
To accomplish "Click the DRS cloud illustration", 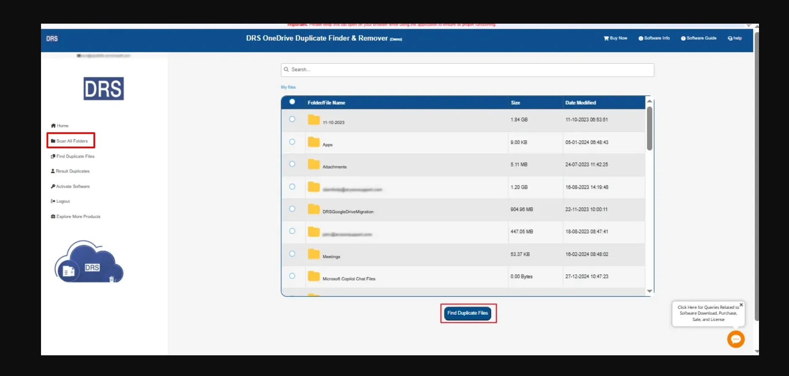I will click(89, 262).
